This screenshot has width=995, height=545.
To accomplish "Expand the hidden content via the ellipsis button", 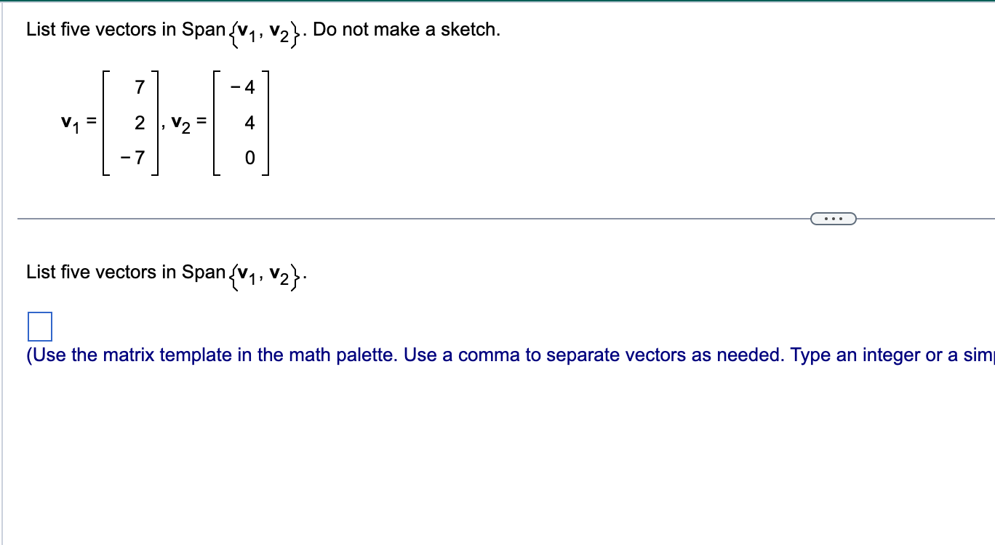I will click(x=834, y=218).
